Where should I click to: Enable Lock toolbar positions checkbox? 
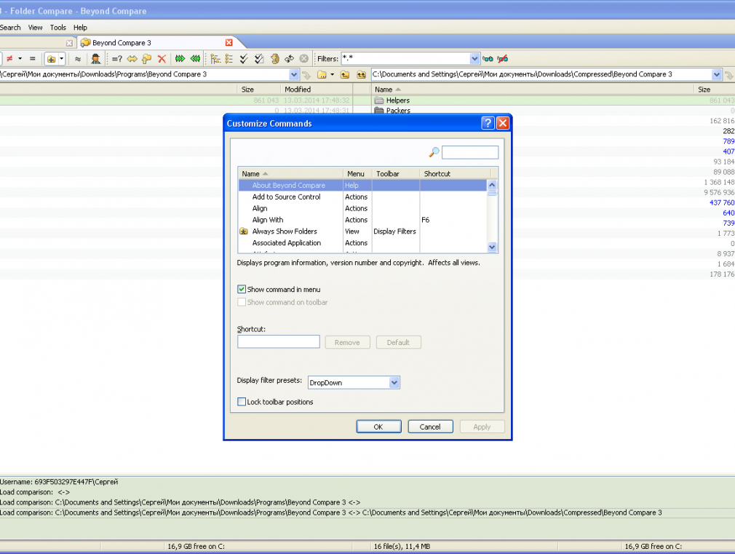click(x=242, y=402)
